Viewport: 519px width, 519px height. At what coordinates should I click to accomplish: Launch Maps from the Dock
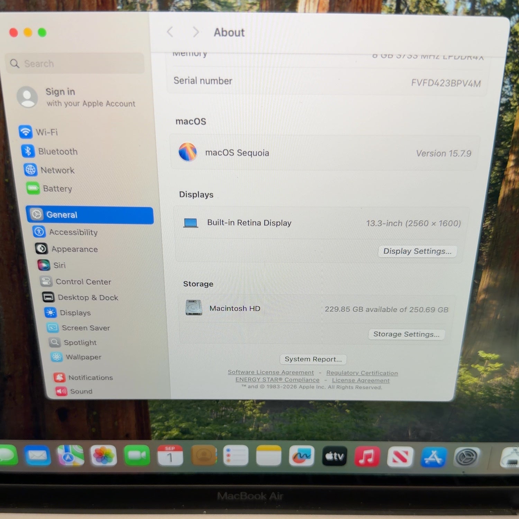(x=71, y=455)
